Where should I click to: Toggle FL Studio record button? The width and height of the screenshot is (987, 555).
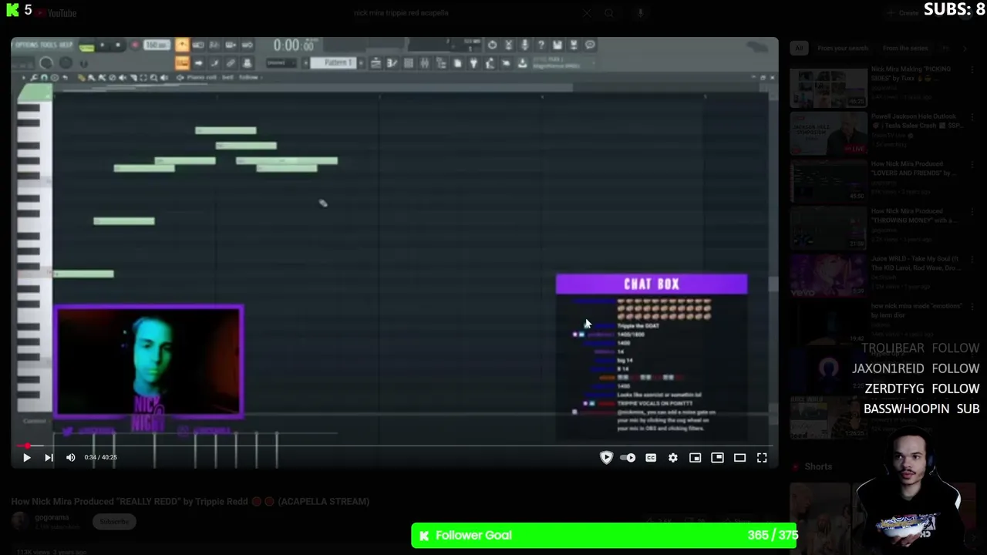135,45
